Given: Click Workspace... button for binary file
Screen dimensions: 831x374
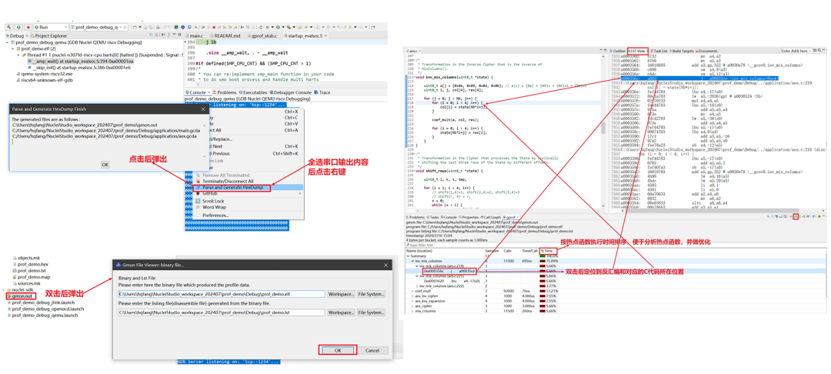Looking at the screenshot, I should point(341,294).
